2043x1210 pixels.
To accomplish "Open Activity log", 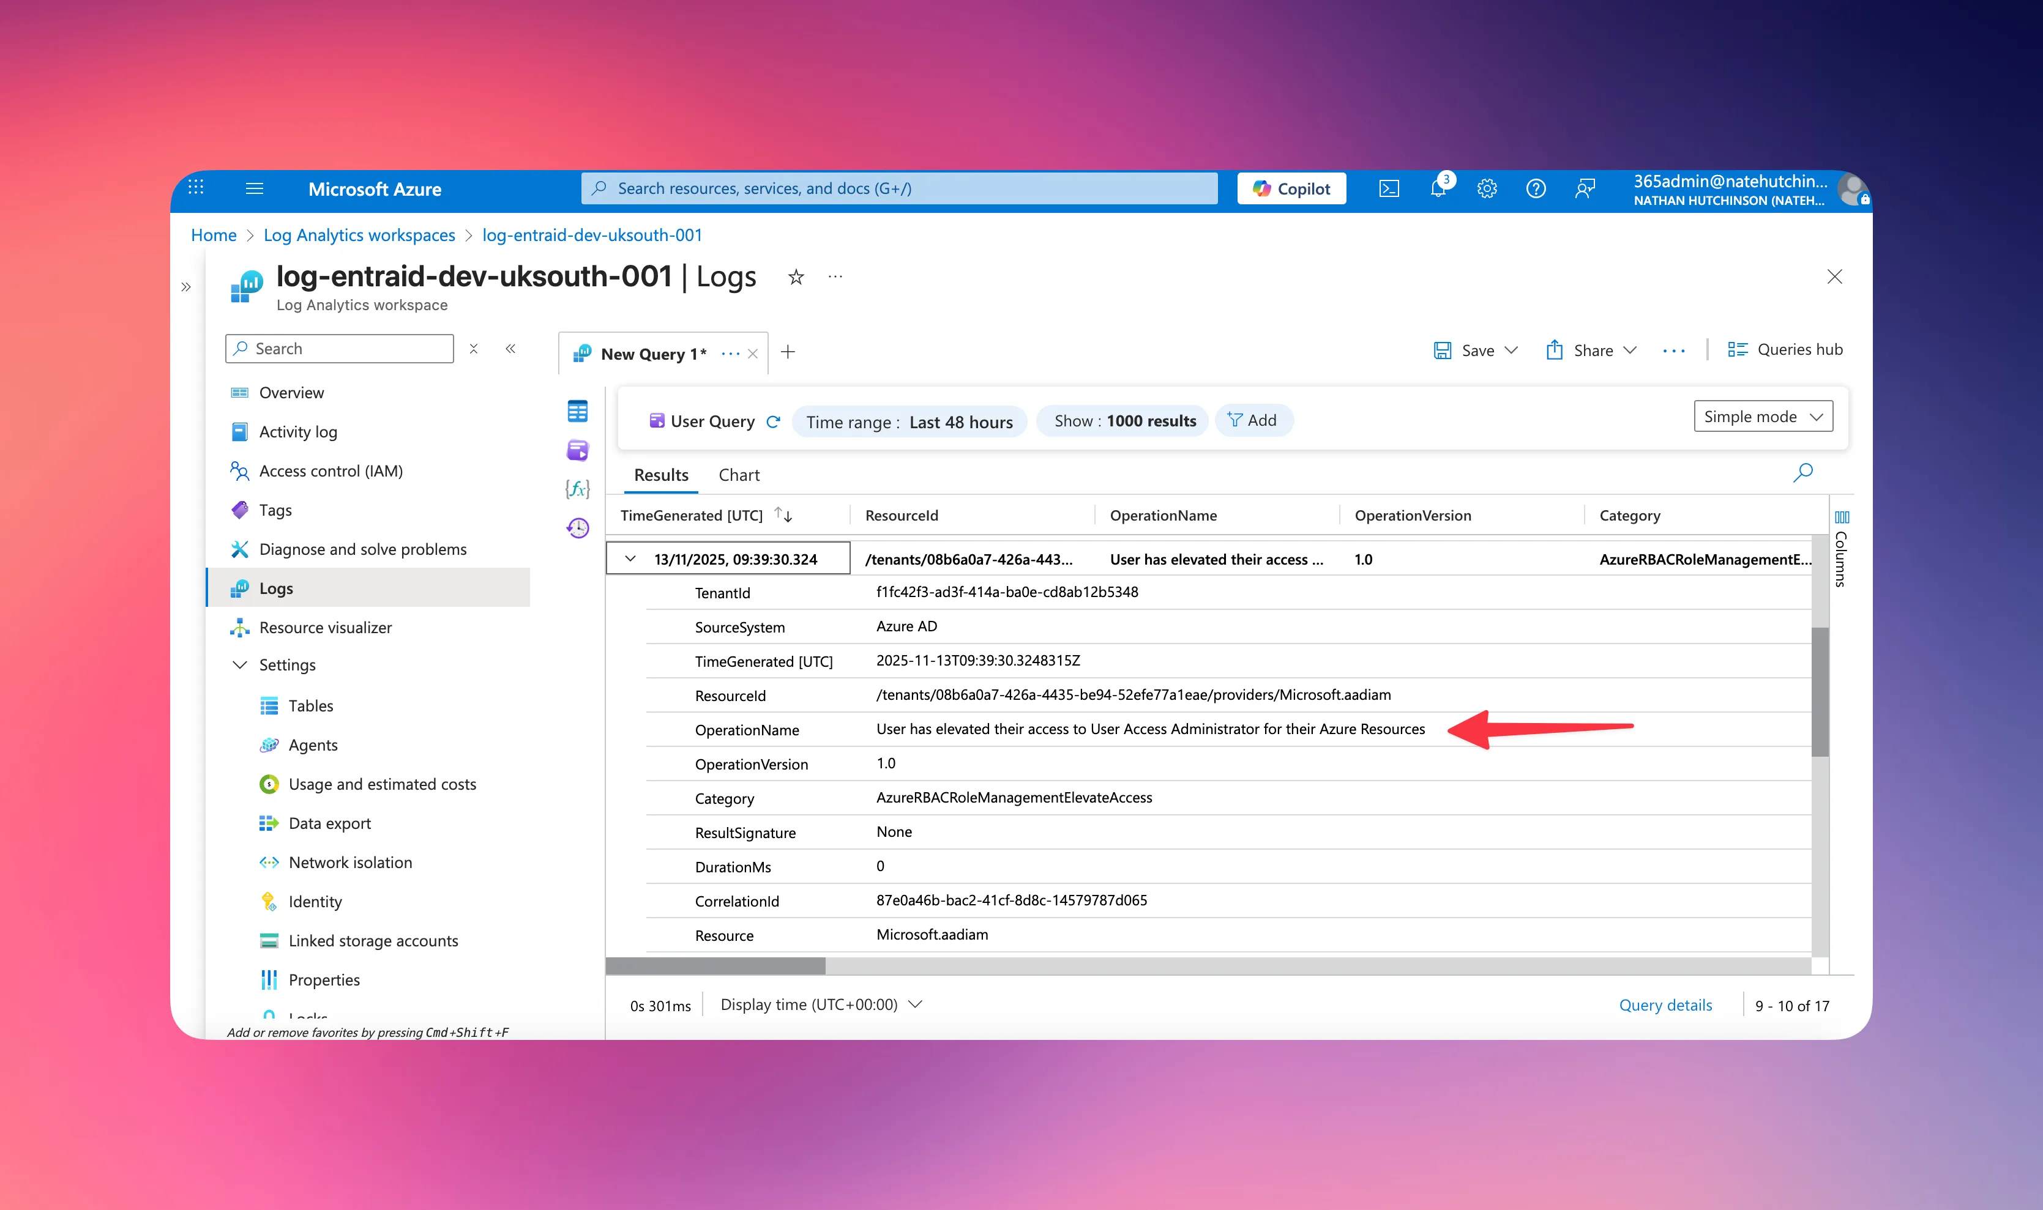I will (297, 432).
